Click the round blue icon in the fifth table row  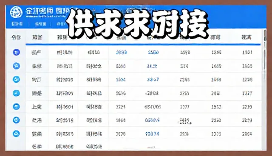click(16, 106)
